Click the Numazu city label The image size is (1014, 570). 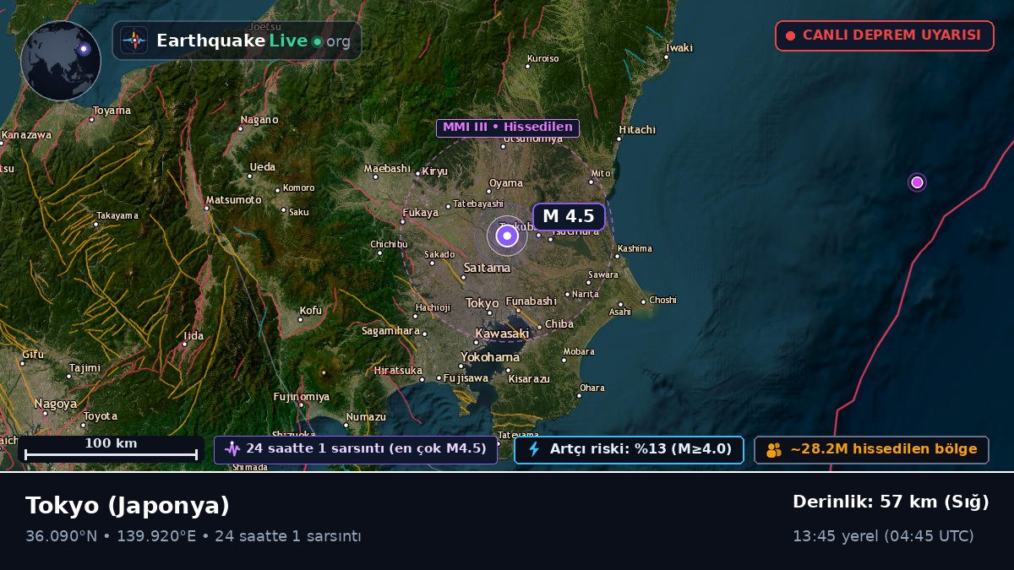click(366, 417)
